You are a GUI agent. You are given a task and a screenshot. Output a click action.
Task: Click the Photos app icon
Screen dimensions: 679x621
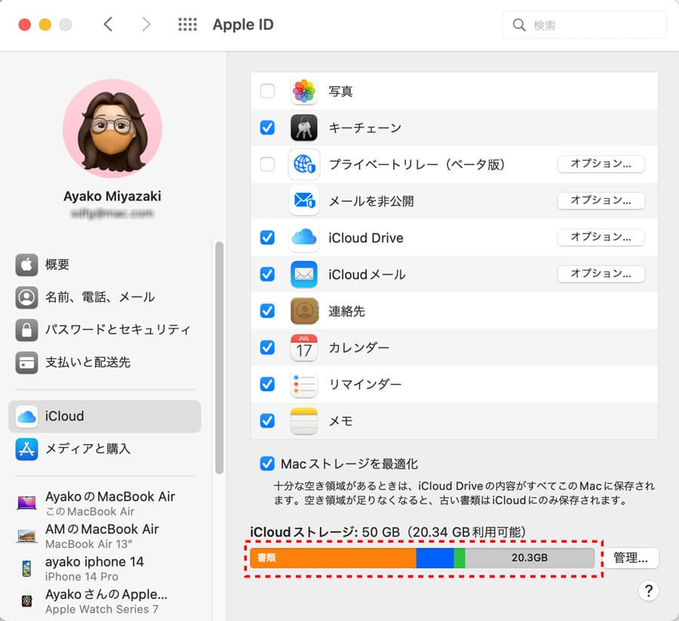(304, 91)
